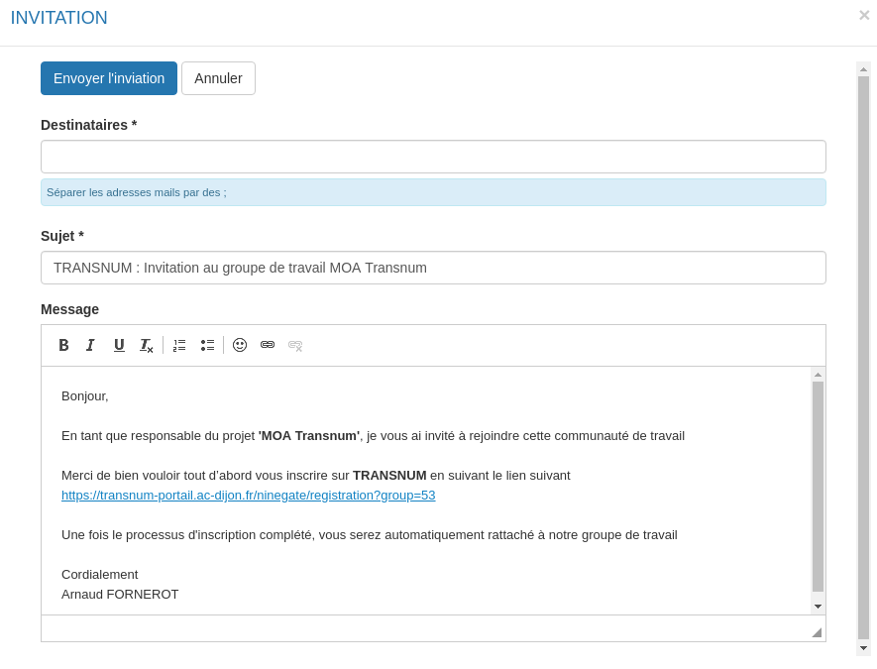
Task: Click the insert link icon
Action: (268, 345)
